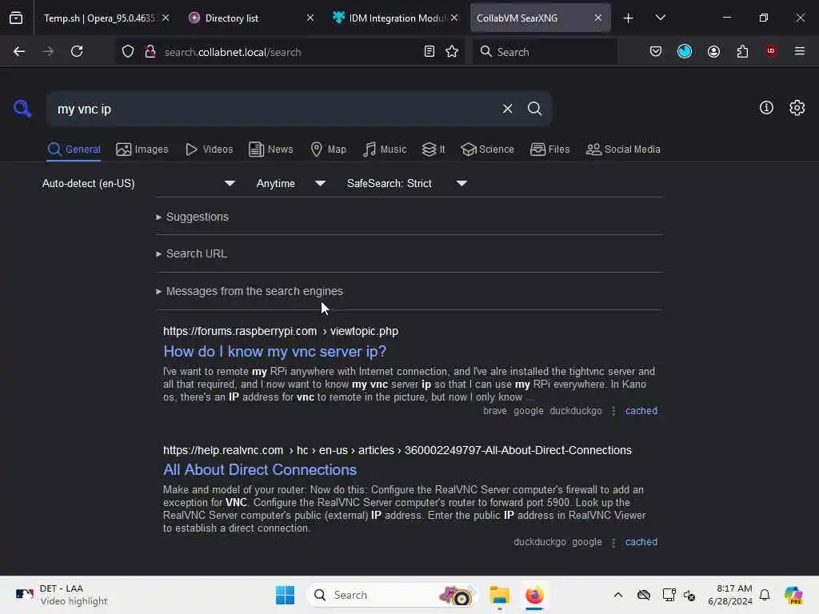Open the 8:17 AM clock and date
The image size is (819, 614).
(729, 595)
